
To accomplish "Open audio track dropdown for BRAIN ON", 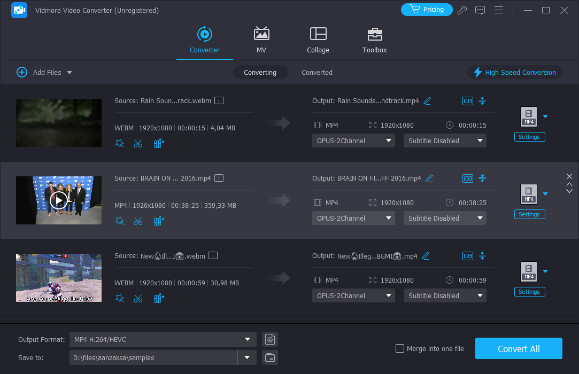I will coord(353,218).
